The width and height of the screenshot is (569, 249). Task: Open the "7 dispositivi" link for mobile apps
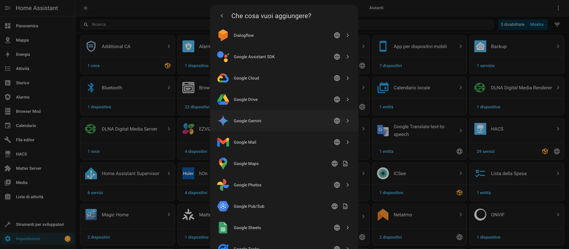click(390, 66)
